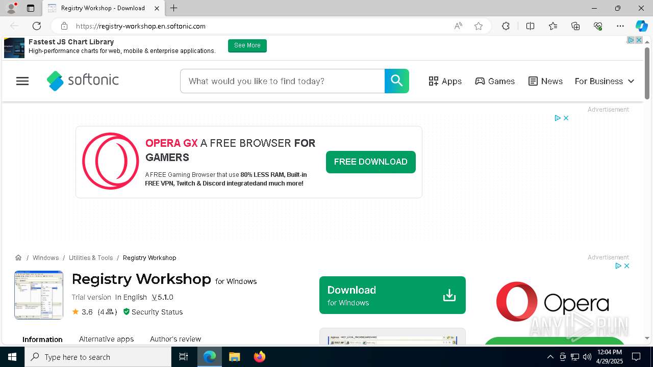Open the tab actions menu
The height and width of the screenshot is (367, 653).
point(31,8)
